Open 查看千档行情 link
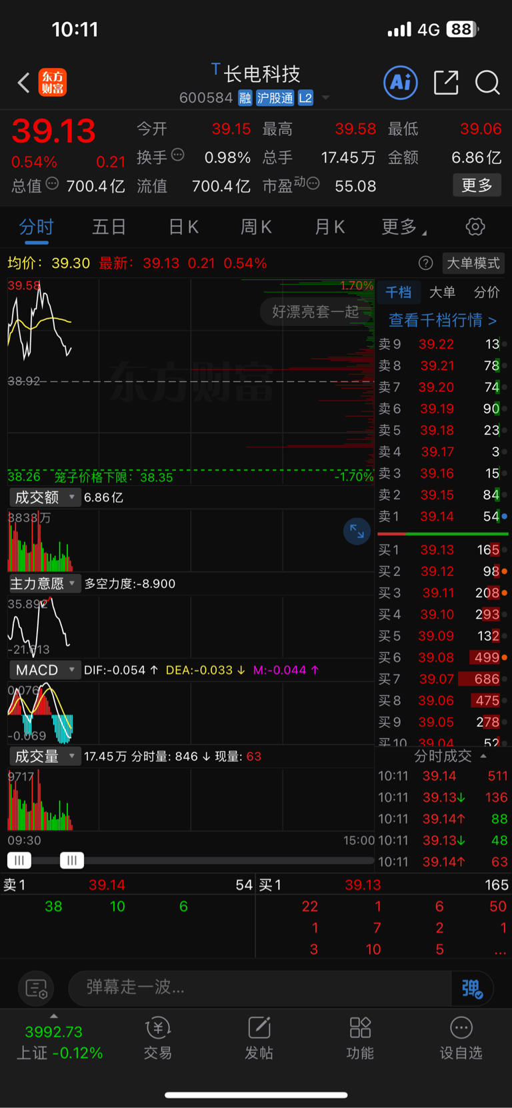This screenshot has width=512, height=1108. [x=443, y=321]
